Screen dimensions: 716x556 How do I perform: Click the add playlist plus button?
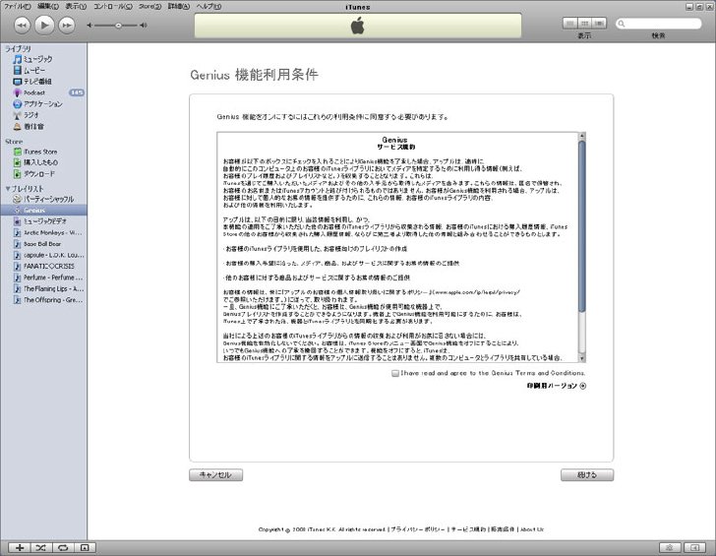[x=20, y=547]
